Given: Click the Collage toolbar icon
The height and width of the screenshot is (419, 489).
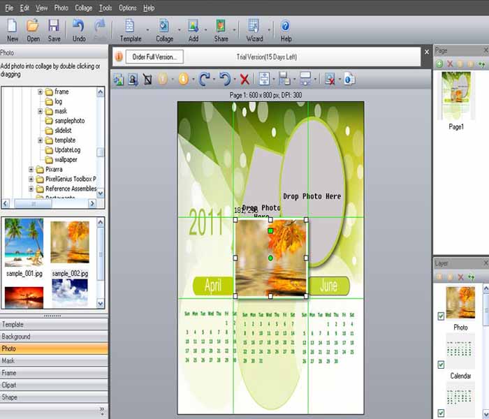Looking at the screenshot, I should [164, 30].
